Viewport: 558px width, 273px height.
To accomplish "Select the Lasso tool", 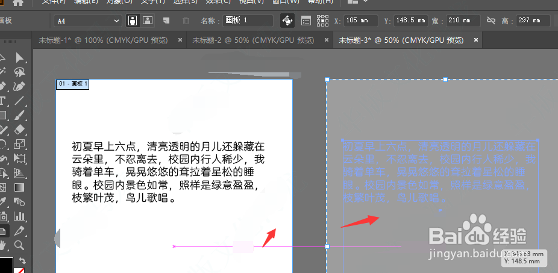I will pyautogui.click(x=19, y=72).
